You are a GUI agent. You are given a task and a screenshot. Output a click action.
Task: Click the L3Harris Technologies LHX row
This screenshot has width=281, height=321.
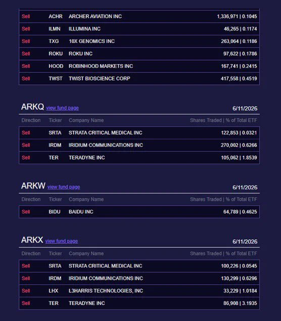click(x=139, y=291)
